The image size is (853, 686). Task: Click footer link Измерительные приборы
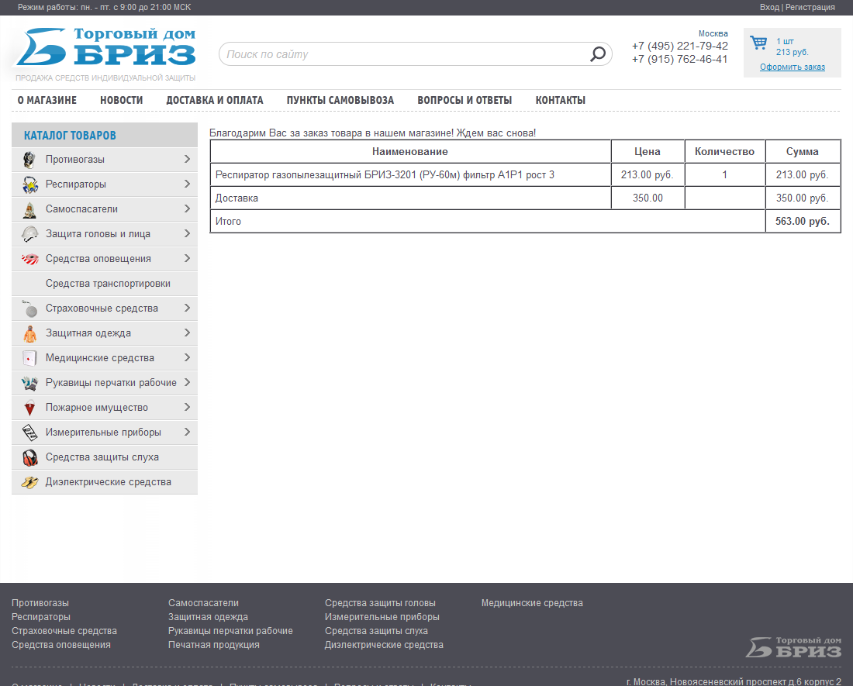point(382,617)
